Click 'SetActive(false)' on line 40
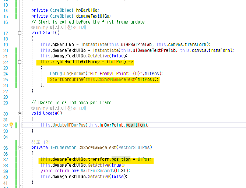The width and height of the screenshot is (246, 188). [x=107, y=176]
